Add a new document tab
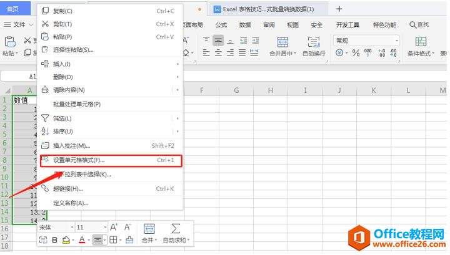Screen dimensions: 450x255 click(339, 9)
